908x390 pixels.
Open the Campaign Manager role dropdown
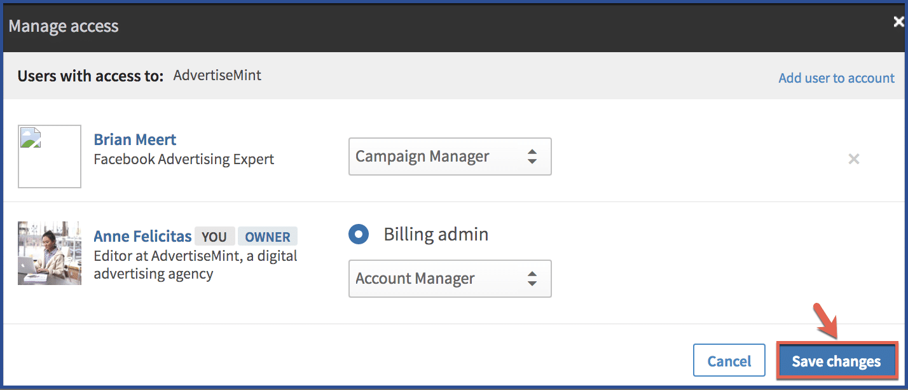(x=450, y=157)
